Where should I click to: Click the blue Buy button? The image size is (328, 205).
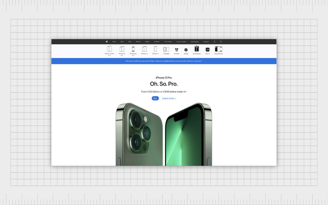tap(155, 98)
